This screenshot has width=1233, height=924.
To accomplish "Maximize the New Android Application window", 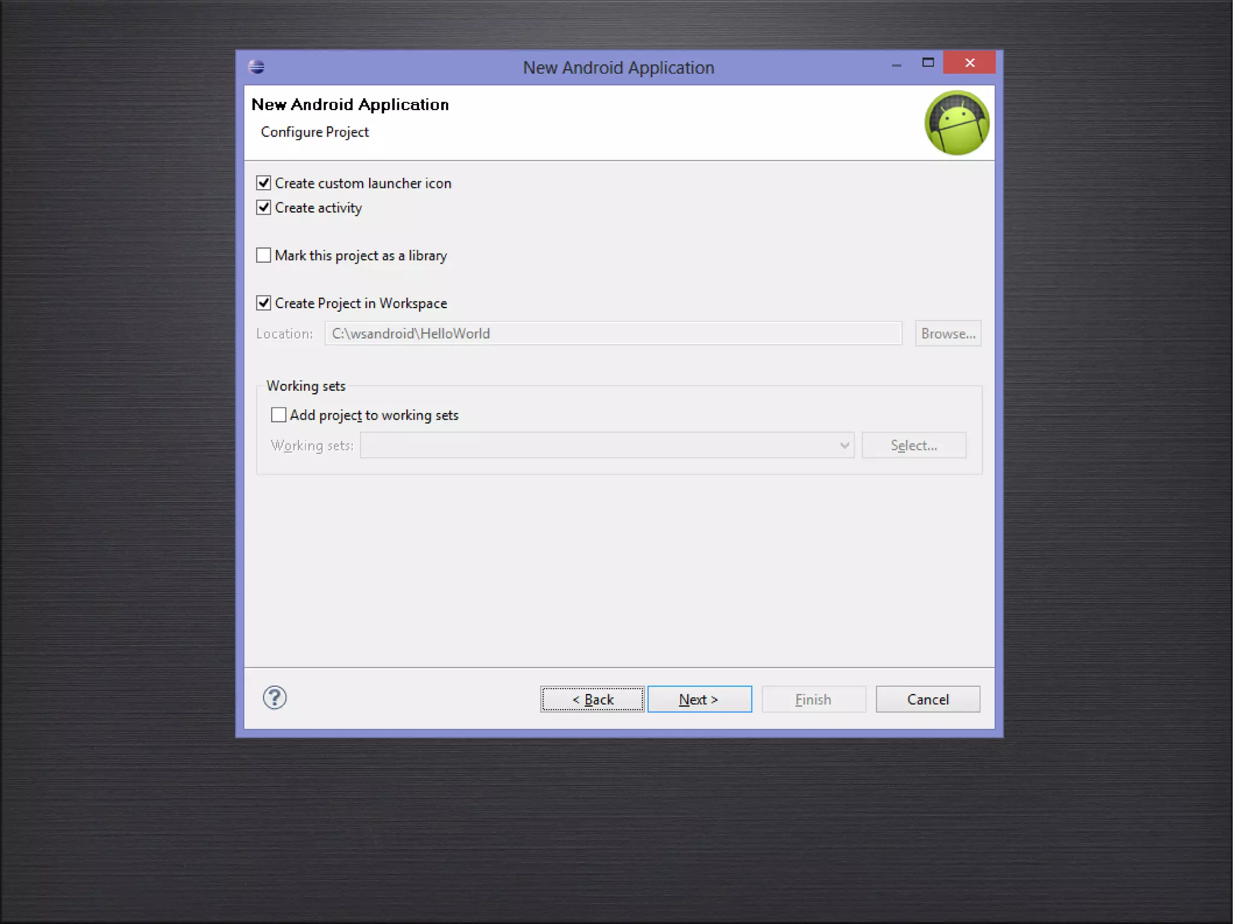I will click(x=928, y=63).
